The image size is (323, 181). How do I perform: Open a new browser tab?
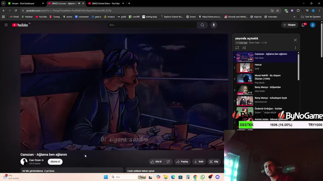(129, 4)
